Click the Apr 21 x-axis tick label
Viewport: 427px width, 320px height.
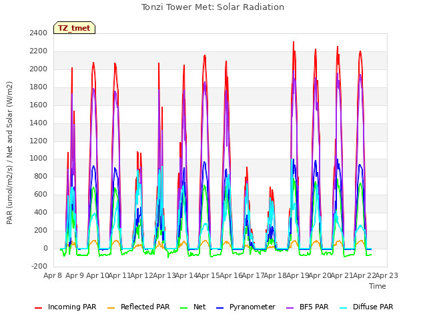pos(342,275)
